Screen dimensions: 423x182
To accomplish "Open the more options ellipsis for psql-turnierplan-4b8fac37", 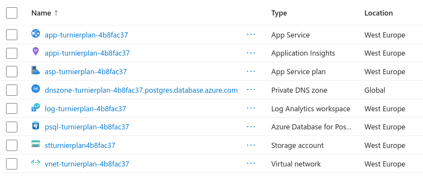I will point(251,127).
